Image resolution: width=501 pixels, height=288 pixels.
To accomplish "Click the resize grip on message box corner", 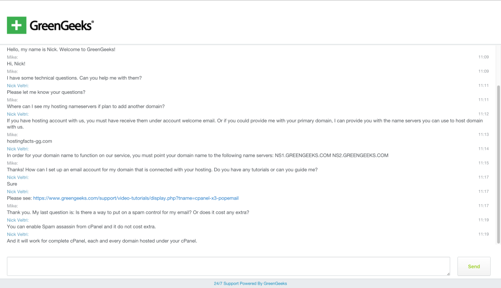I will click(x=448, y=274).
